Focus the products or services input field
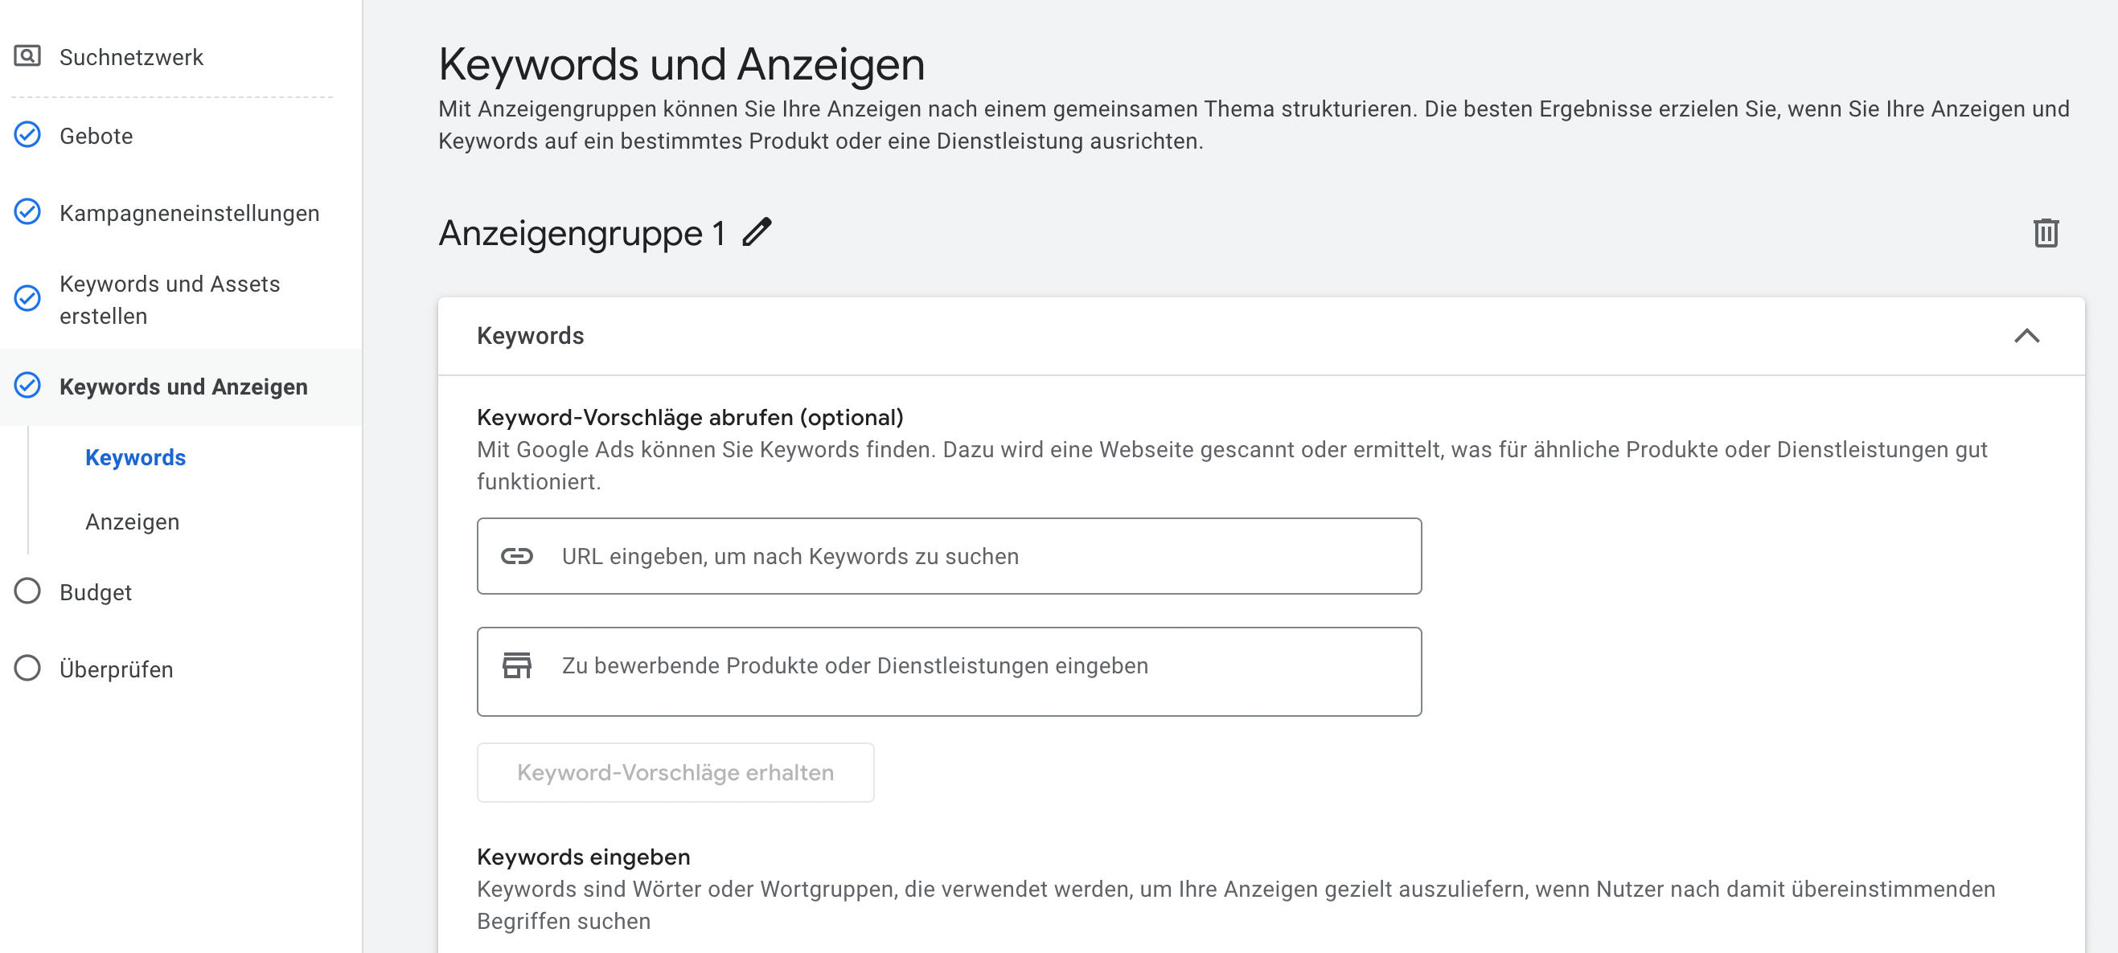The width and height of the screenshot is (2118, 953). tap(949, 672)
